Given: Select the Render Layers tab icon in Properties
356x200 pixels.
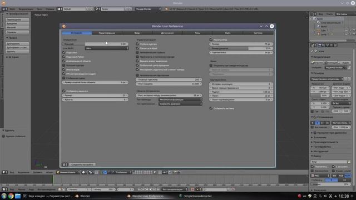Looking at the screenshot, I should point(324,46).
